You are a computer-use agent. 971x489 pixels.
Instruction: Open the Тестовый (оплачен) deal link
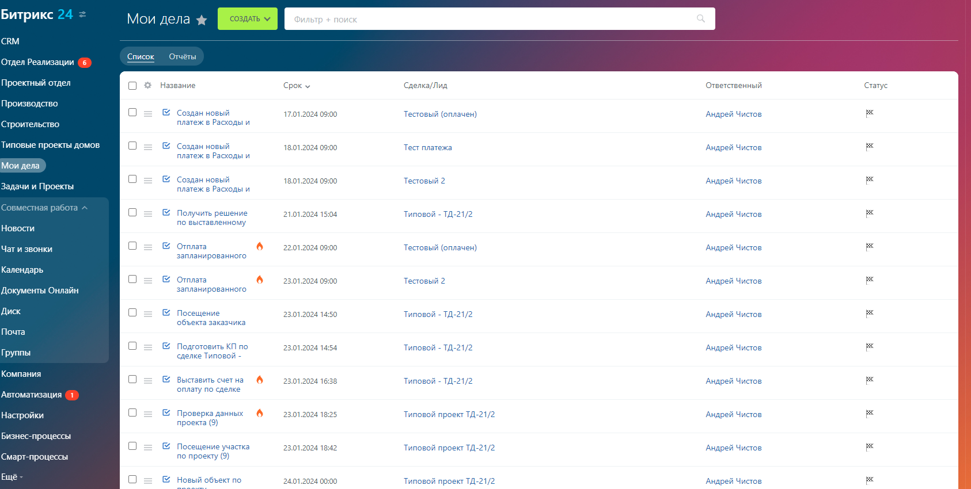pos(440,114)
